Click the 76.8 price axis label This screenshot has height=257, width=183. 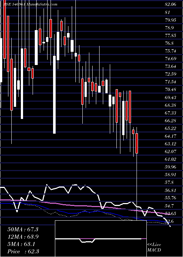point(169,43)
